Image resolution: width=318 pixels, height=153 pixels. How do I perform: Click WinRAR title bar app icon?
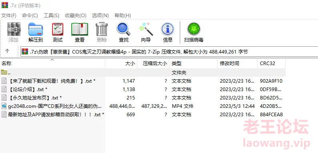point(5,5)
